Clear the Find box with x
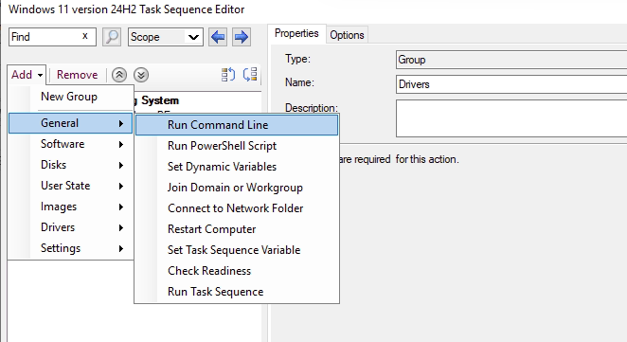 [x=85, y=36]
